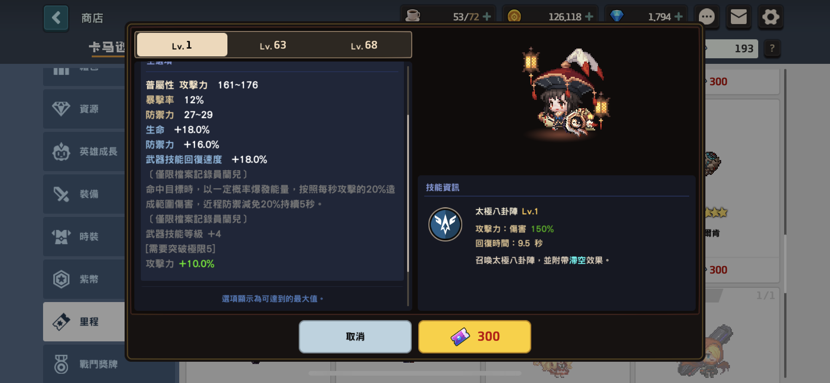Click the 太極八卦陣 skill icon
Image resolution: width=830 pixels, height=383 pixels.
[445, 224]
